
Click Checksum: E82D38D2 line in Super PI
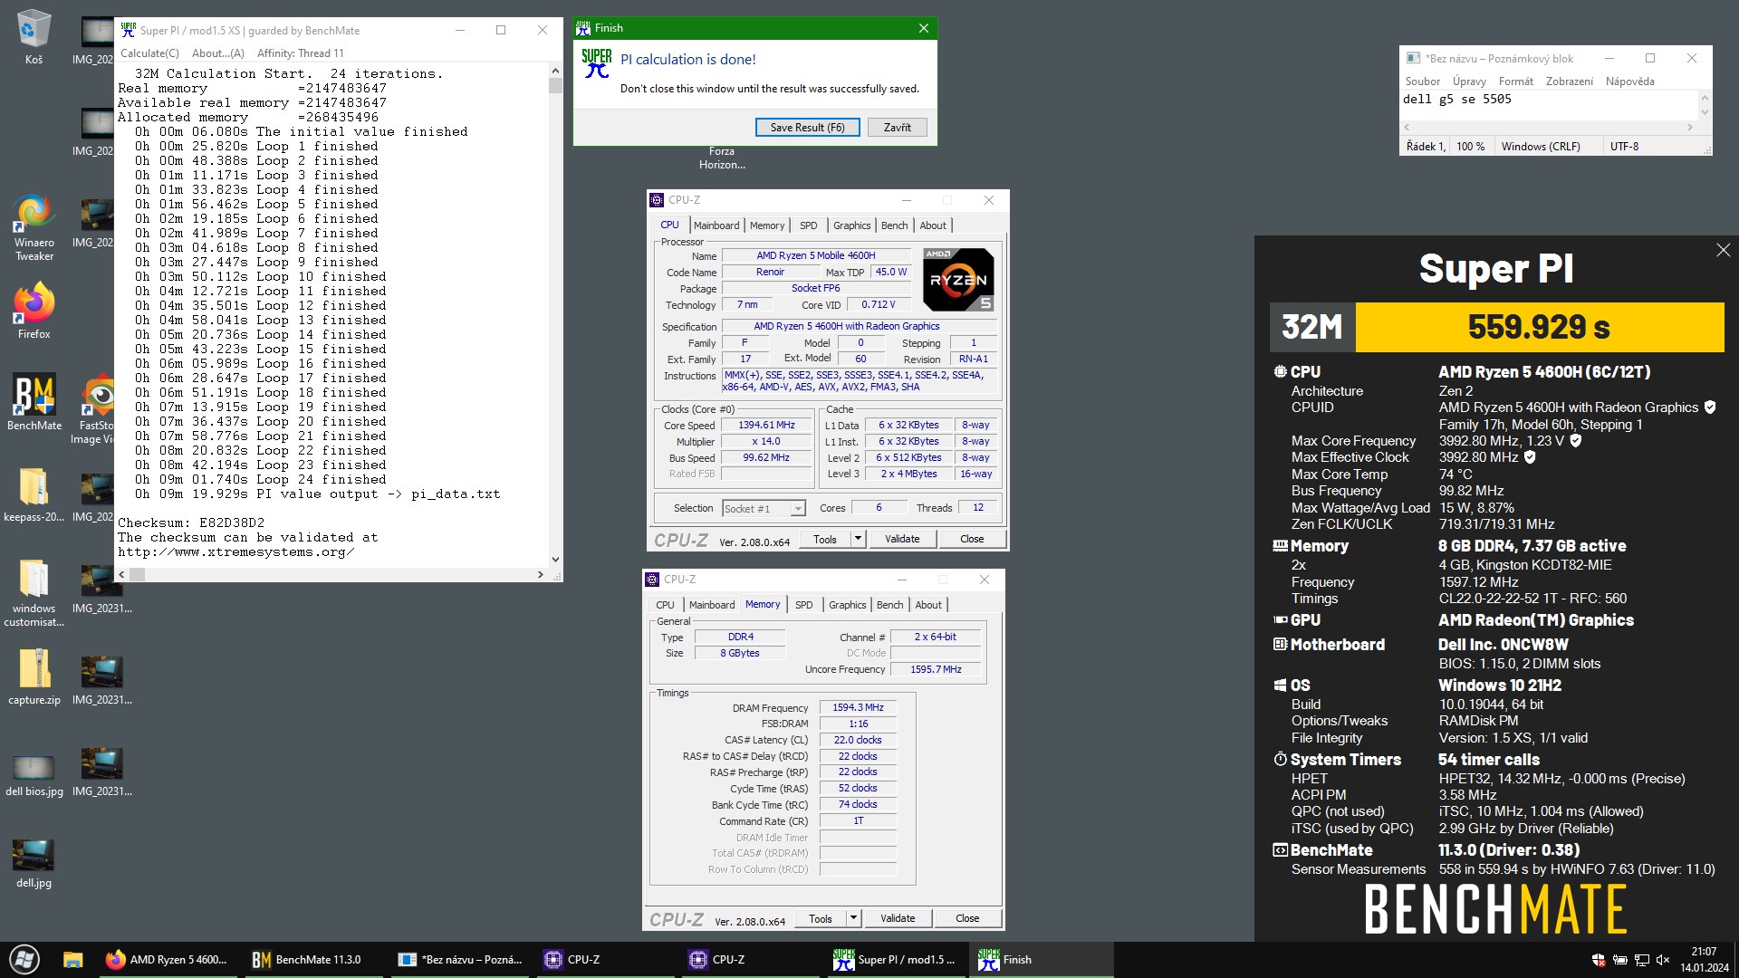click(191, 523)
